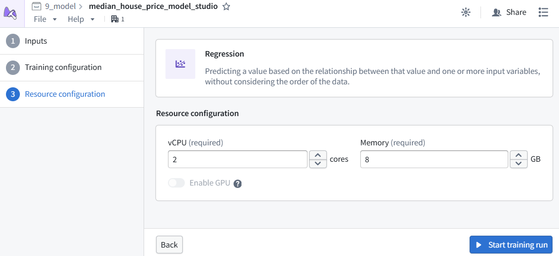Click the Enable GPU help question mark

(238, 184)
